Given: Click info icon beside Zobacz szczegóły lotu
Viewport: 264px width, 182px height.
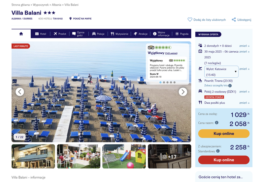Looking at the screenshot, I should pyautogui.click(x=230, y=86).
